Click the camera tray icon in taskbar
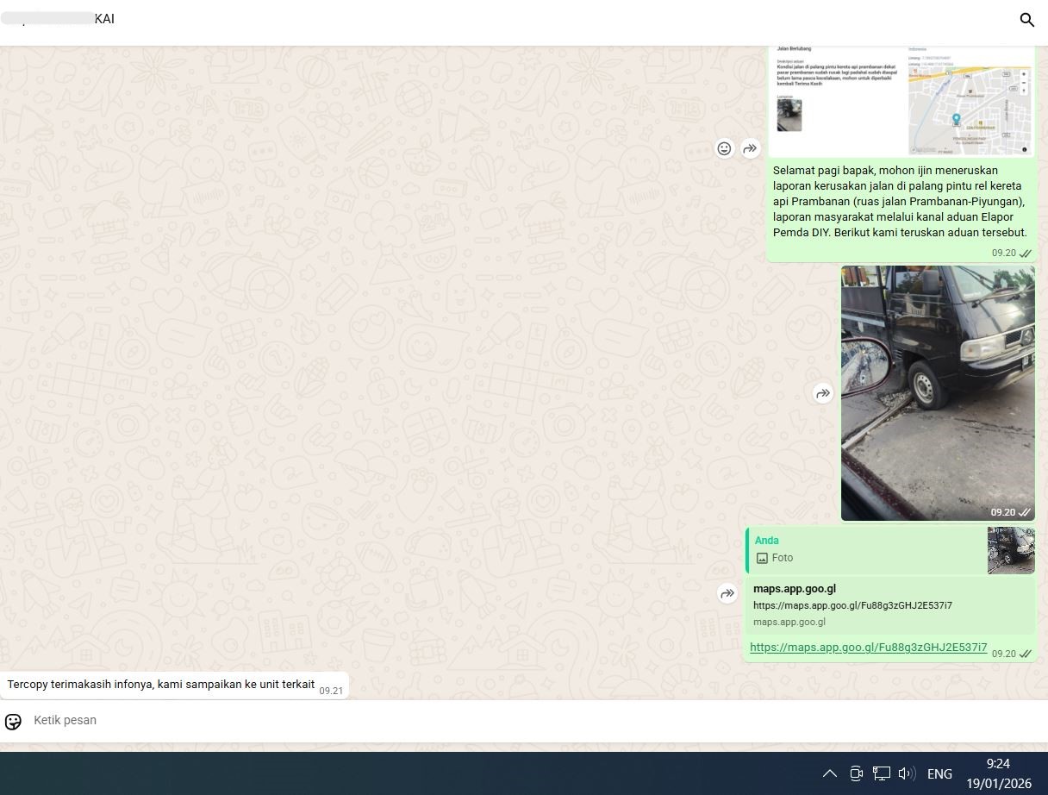Viewport: 1048px width, 795px height. pos(856,773)
